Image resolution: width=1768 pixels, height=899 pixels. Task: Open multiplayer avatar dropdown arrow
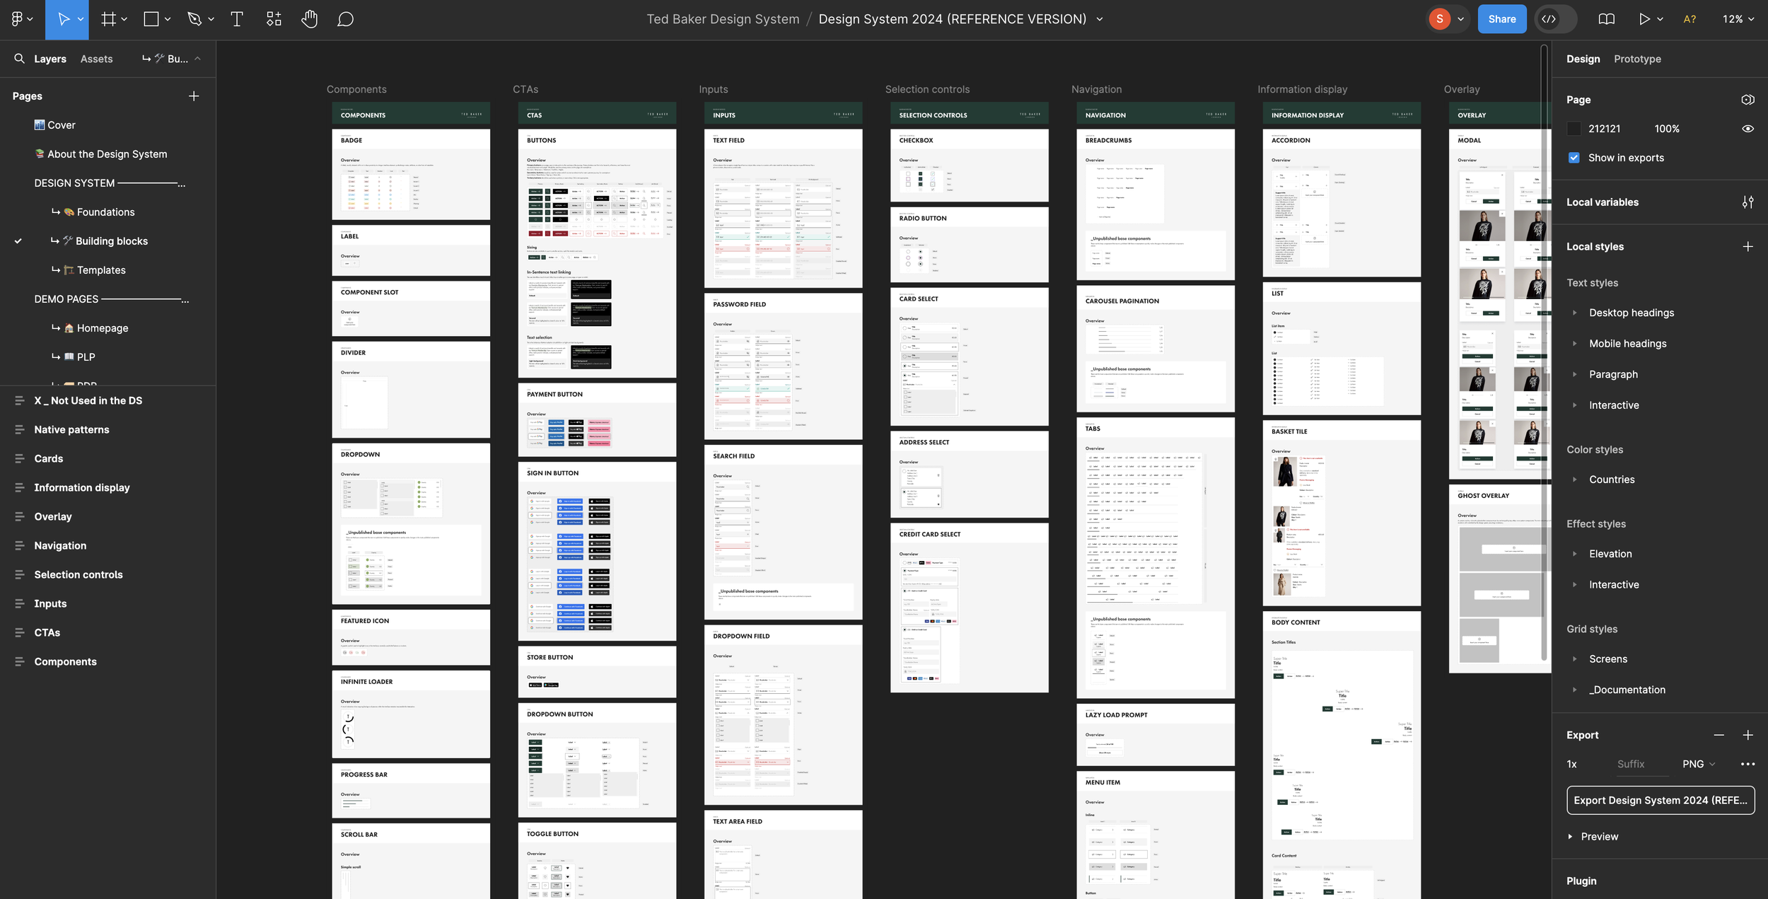click(1460, 19)
